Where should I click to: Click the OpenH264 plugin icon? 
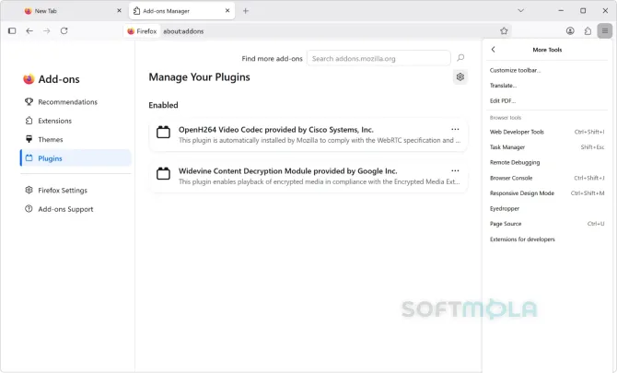coord(163,133)
